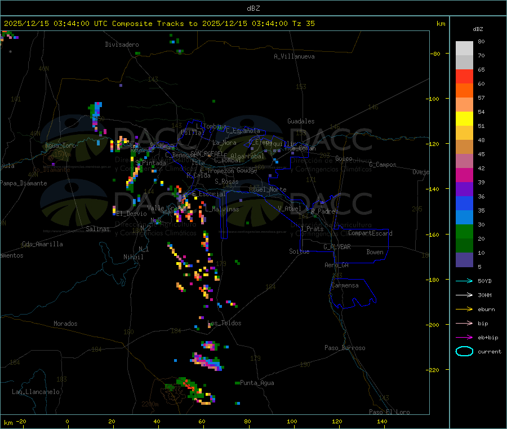Click the 50YD cyan arrow legend icon
507x429 pixels.
coord(464,281)
